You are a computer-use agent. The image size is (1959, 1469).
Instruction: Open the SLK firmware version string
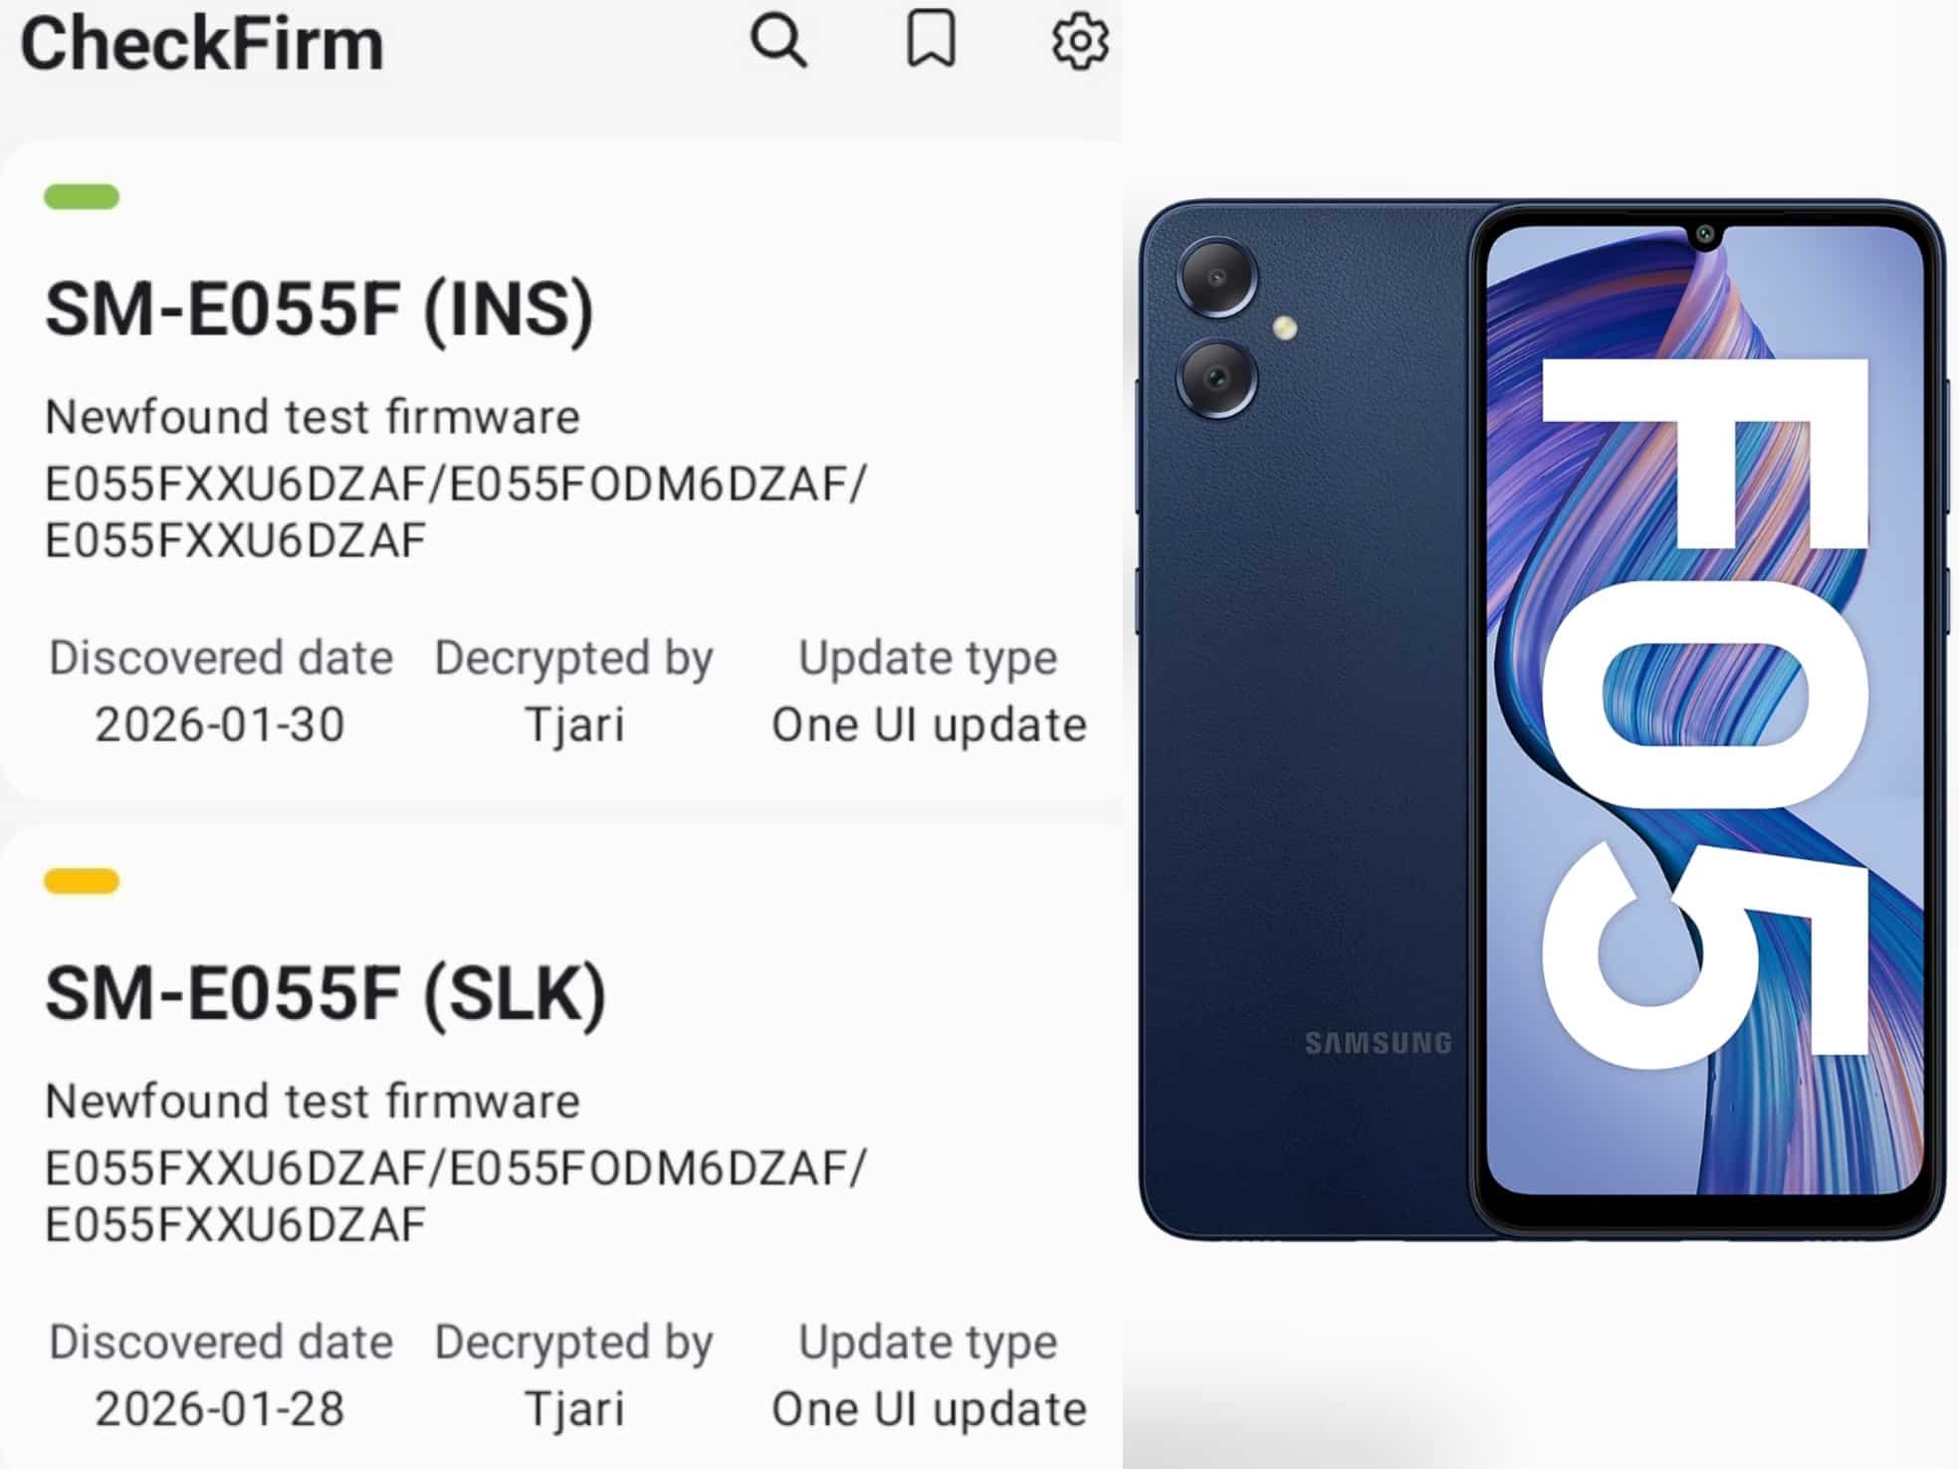coord(456,1196)
